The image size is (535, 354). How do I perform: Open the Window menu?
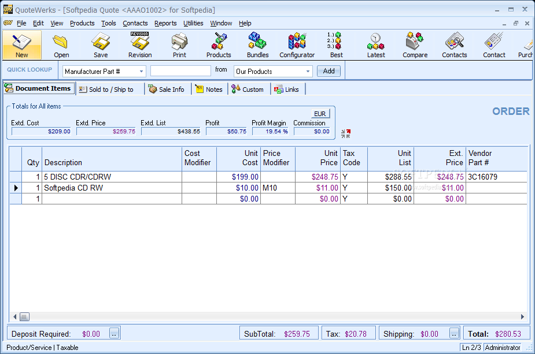221,23
